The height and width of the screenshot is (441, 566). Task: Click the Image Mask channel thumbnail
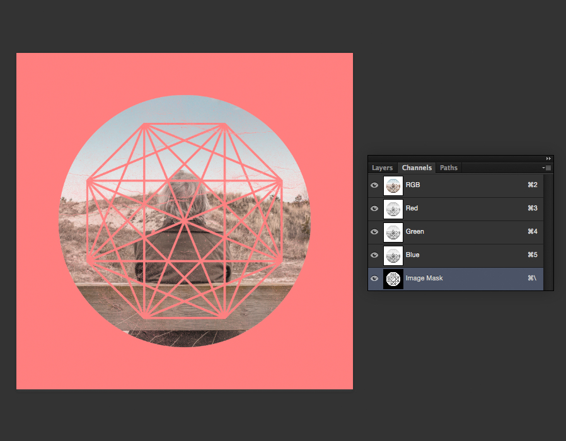(393, 279)
